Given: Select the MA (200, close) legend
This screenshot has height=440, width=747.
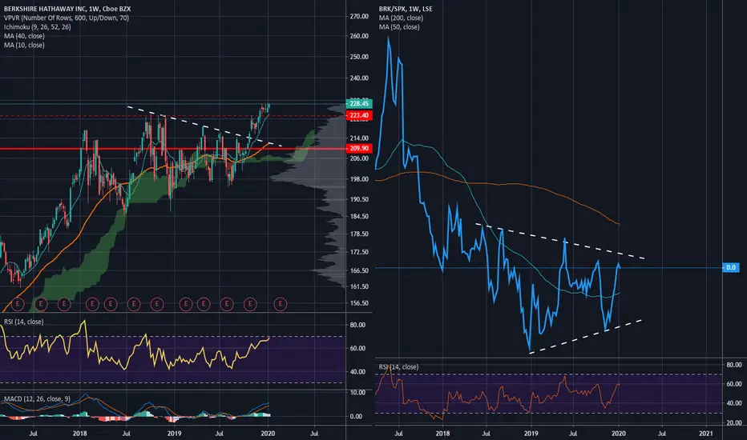Looking at the screenshot, I should tap(401, 18).
